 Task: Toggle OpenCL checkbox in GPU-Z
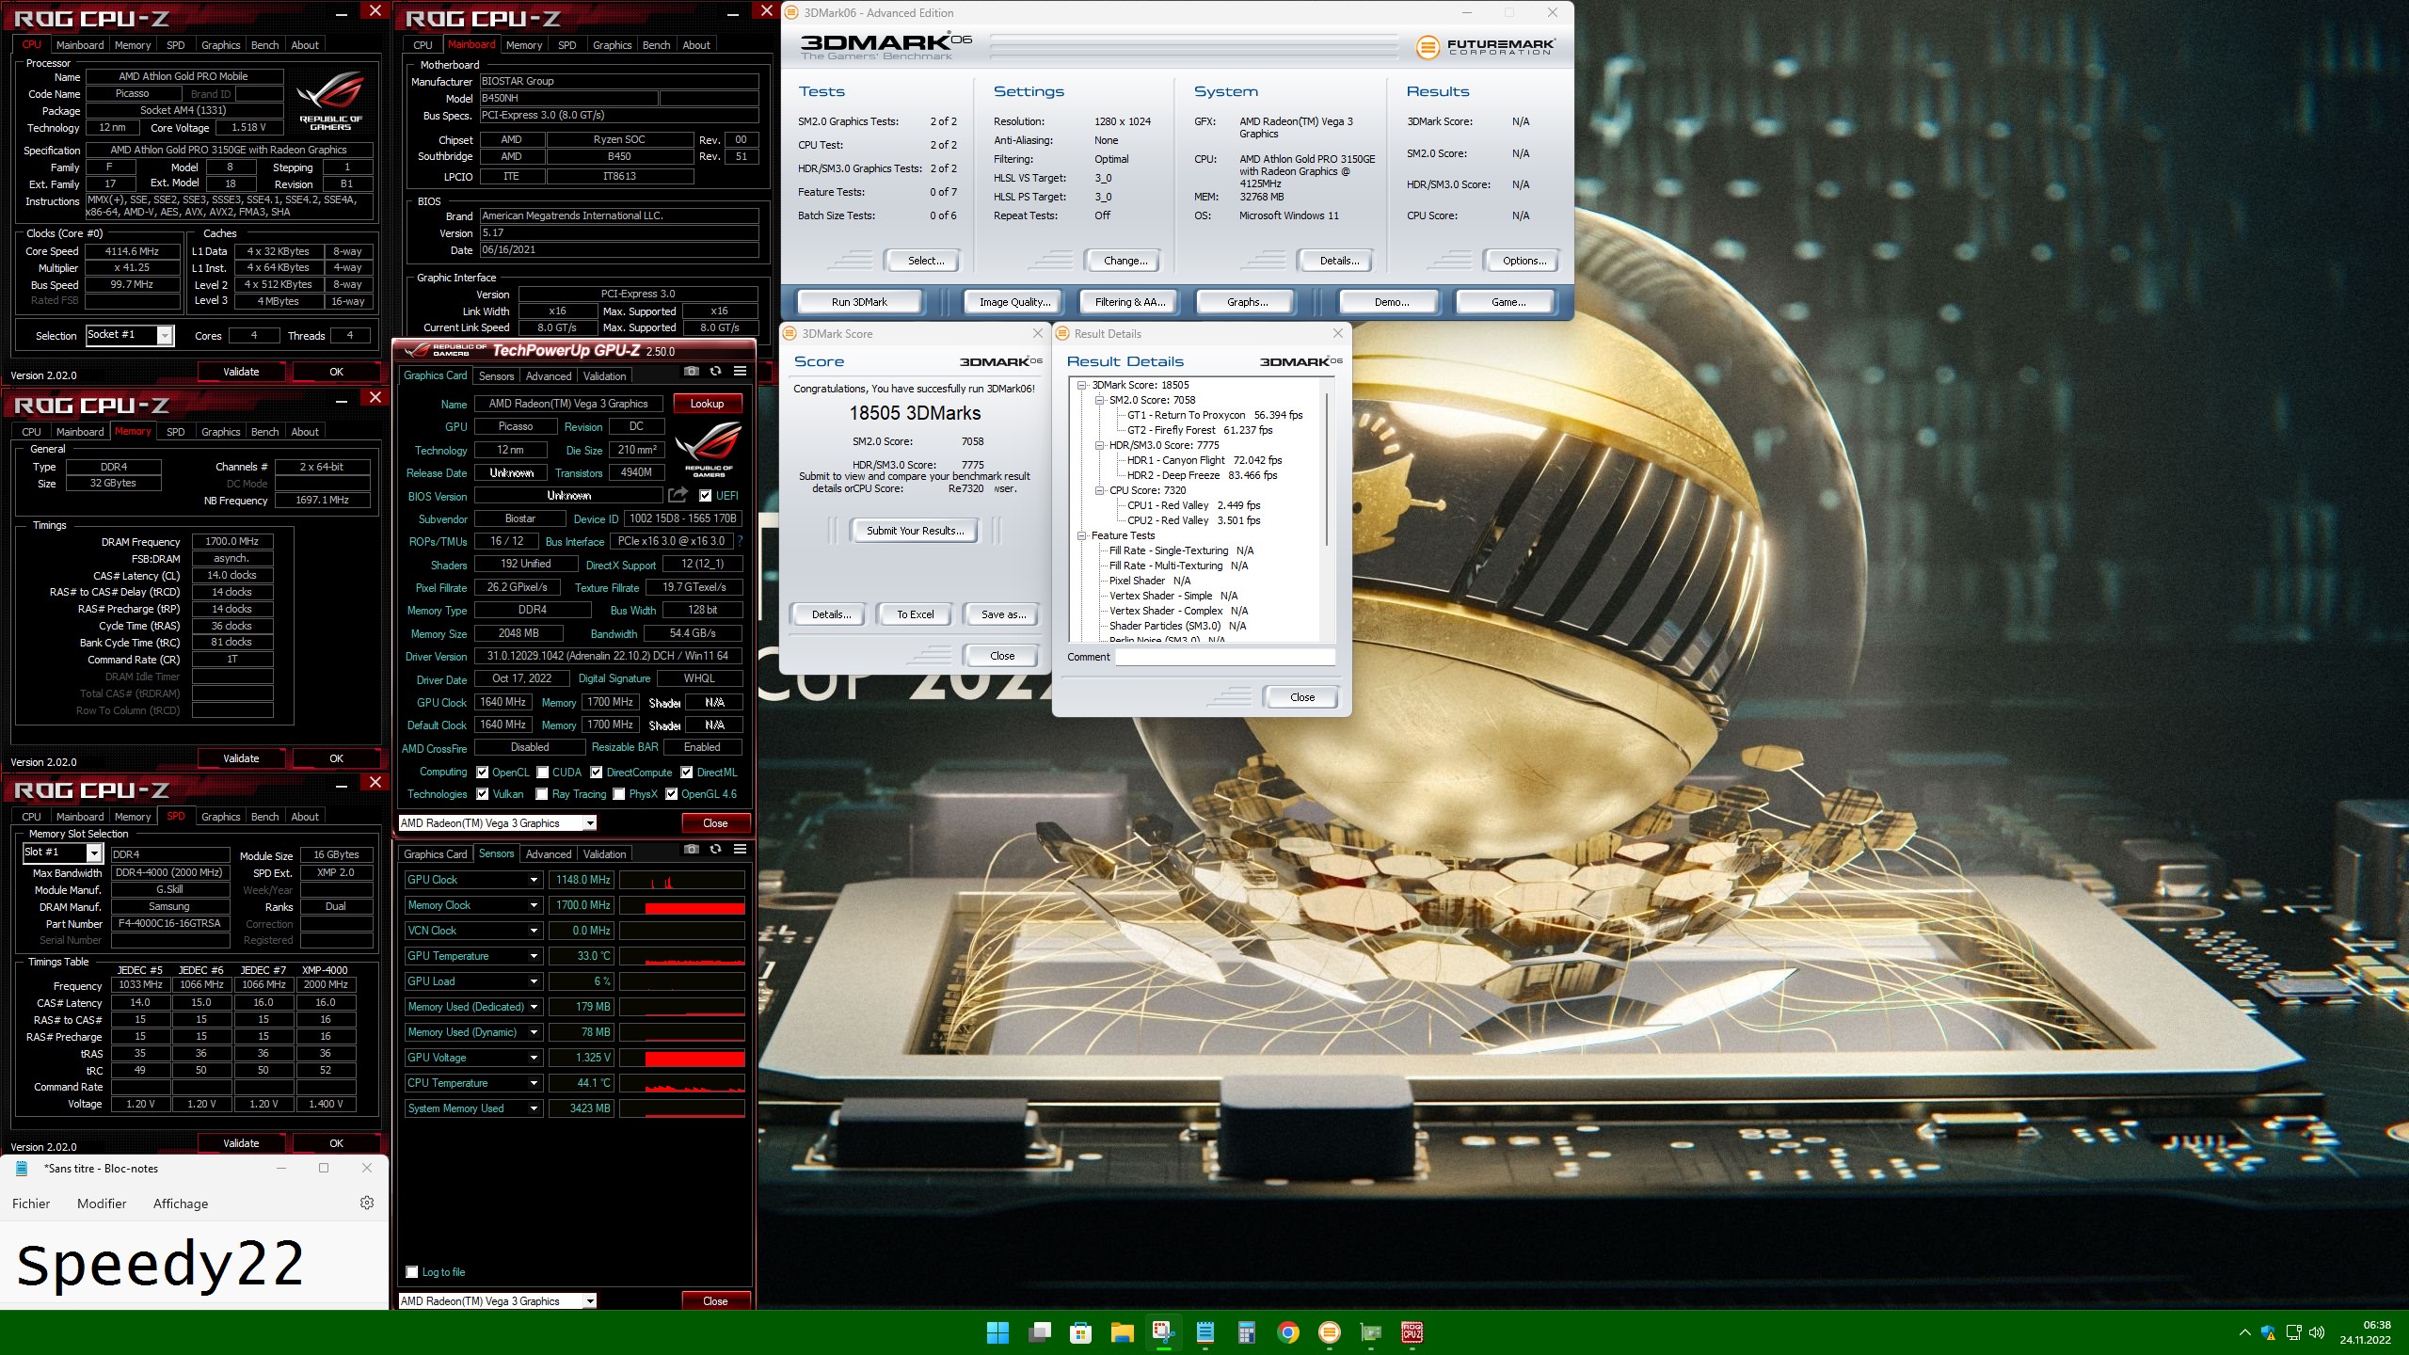click(x=482, y=773)
